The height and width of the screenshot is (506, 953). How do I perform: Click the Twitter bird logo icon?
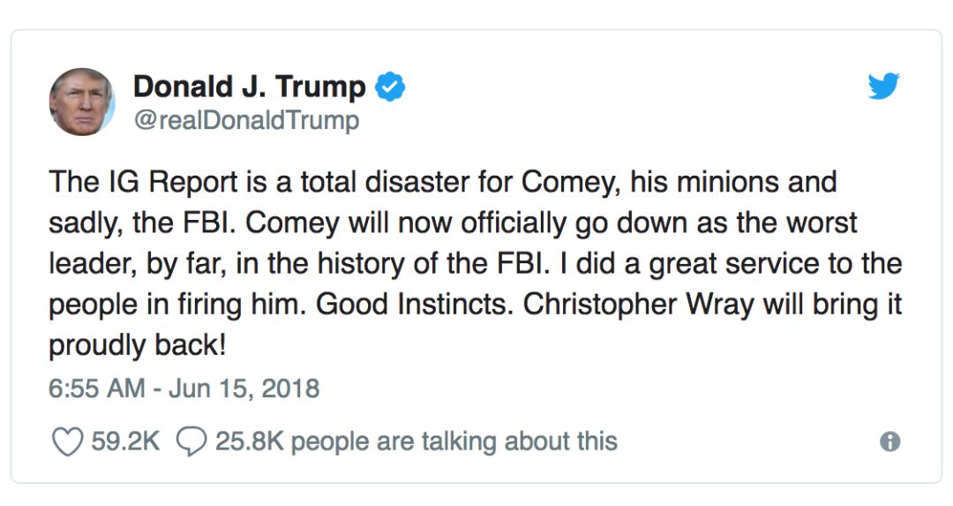coord(883,86)
